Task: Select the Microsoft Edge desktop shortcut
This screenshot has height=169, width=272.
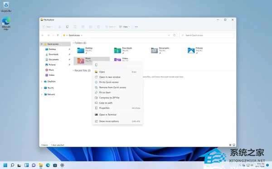Action: point(6,24)
